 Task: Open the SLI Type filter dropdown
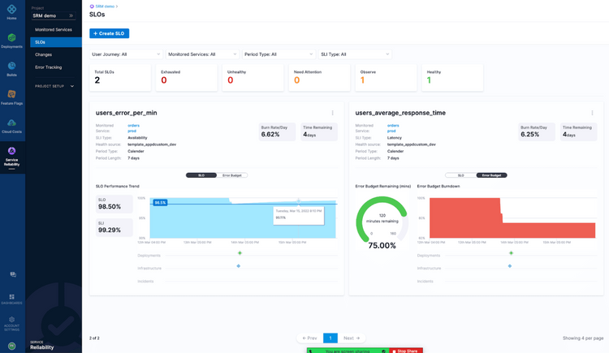tap(355, 54)
